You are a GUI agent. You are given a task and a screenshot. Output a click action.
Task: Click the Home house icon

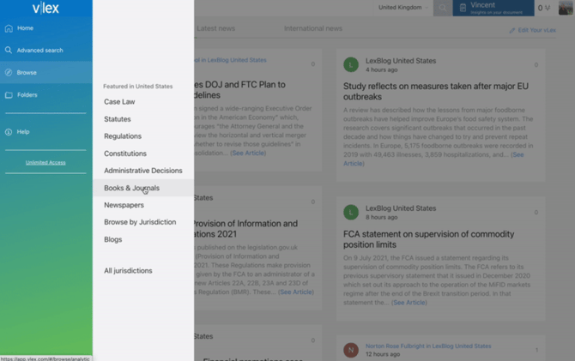pos(9,28)
